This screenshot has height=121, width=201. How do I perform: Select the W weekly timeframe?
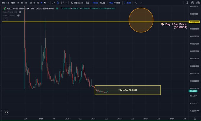(x=41, y=3)
